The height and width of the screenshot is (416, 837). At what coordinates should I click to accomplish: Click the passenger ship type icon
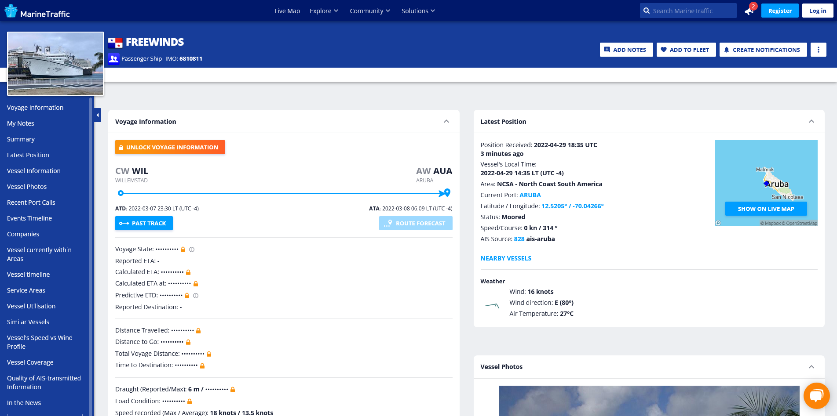coord(113,58)
